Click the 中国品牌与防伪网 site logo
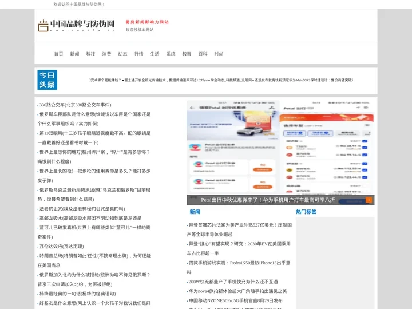Viewport: 412px width, 309px height. point(77,26)
